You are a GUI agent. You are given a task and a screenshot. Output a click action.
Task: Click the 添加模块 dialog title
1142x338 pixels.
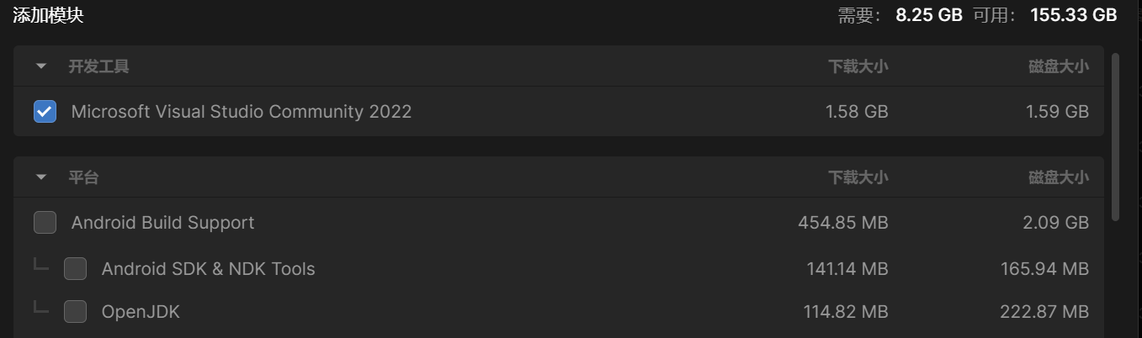click(x=48, y=15)
